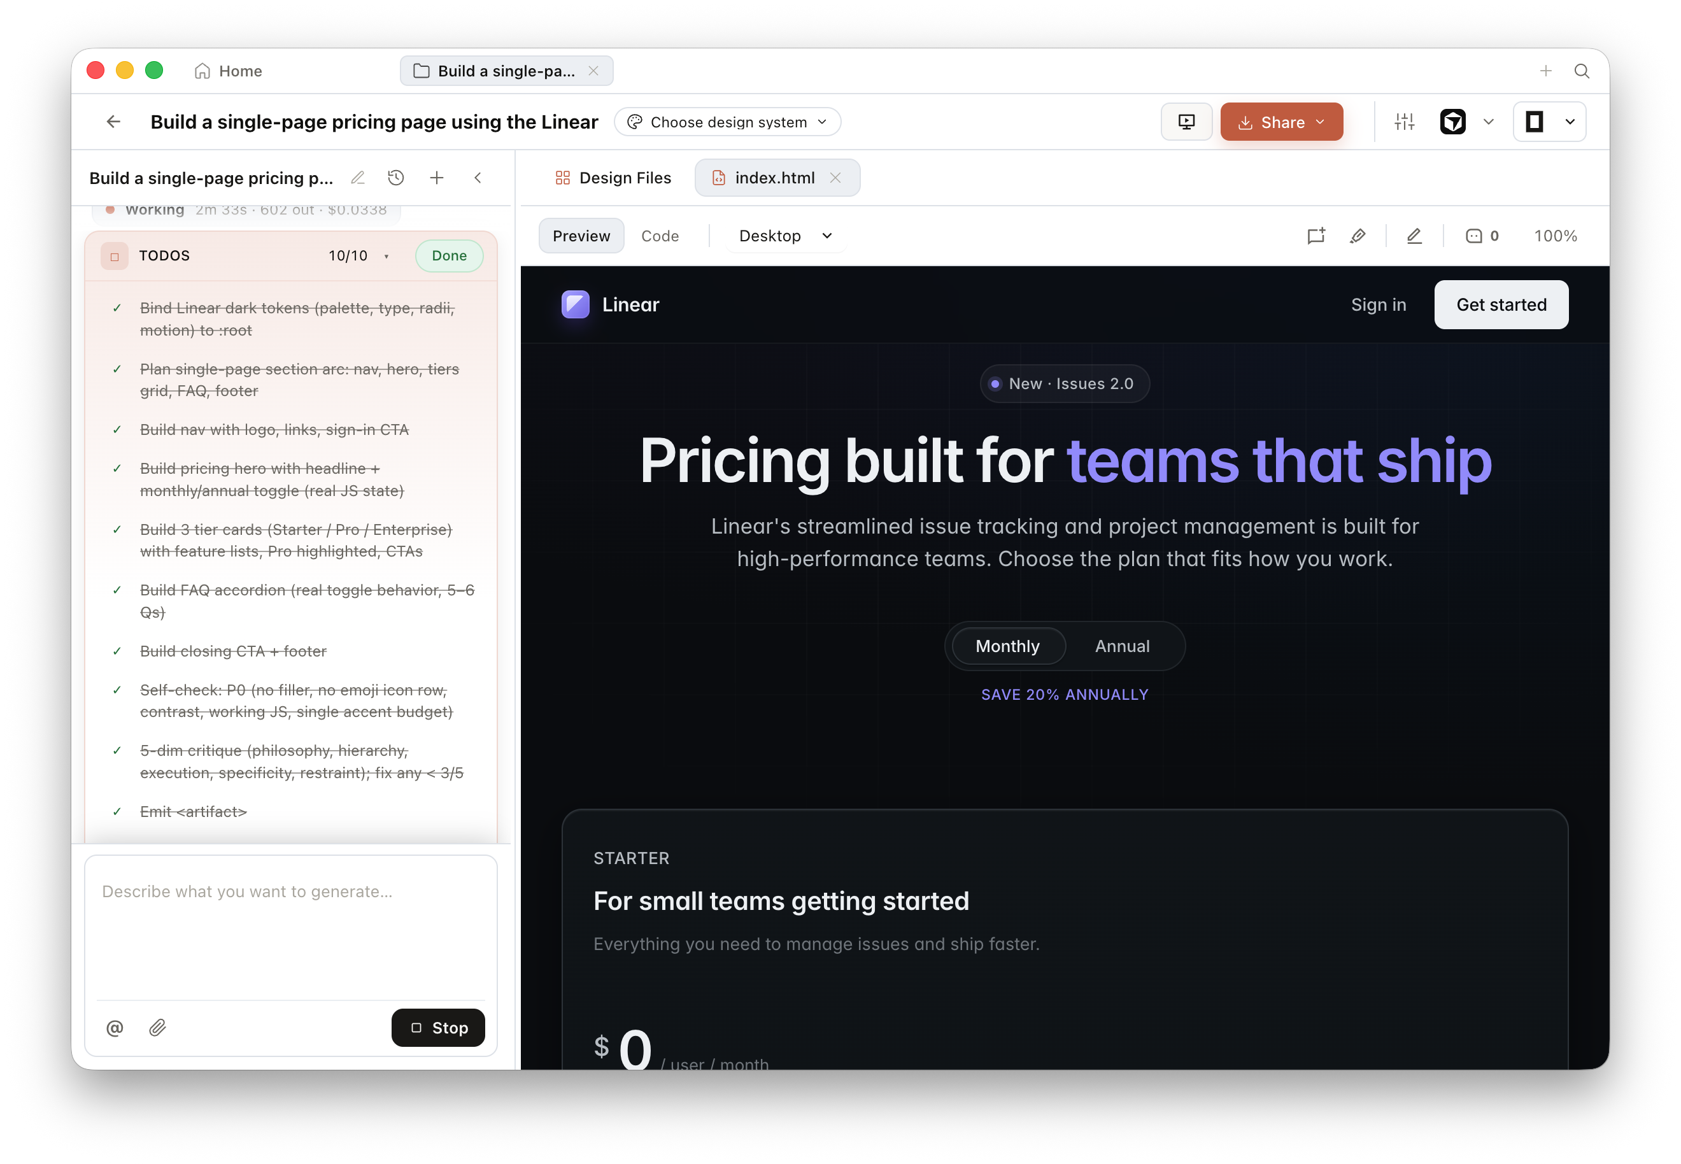Click 'Build FAQ accordion' todo item
This screenshot has height=1164, width=1681.
307,601
